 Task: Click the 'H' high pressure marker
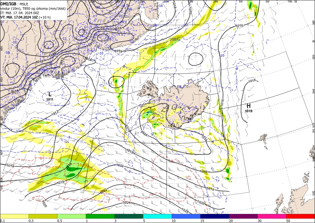[x=249, y=106]
